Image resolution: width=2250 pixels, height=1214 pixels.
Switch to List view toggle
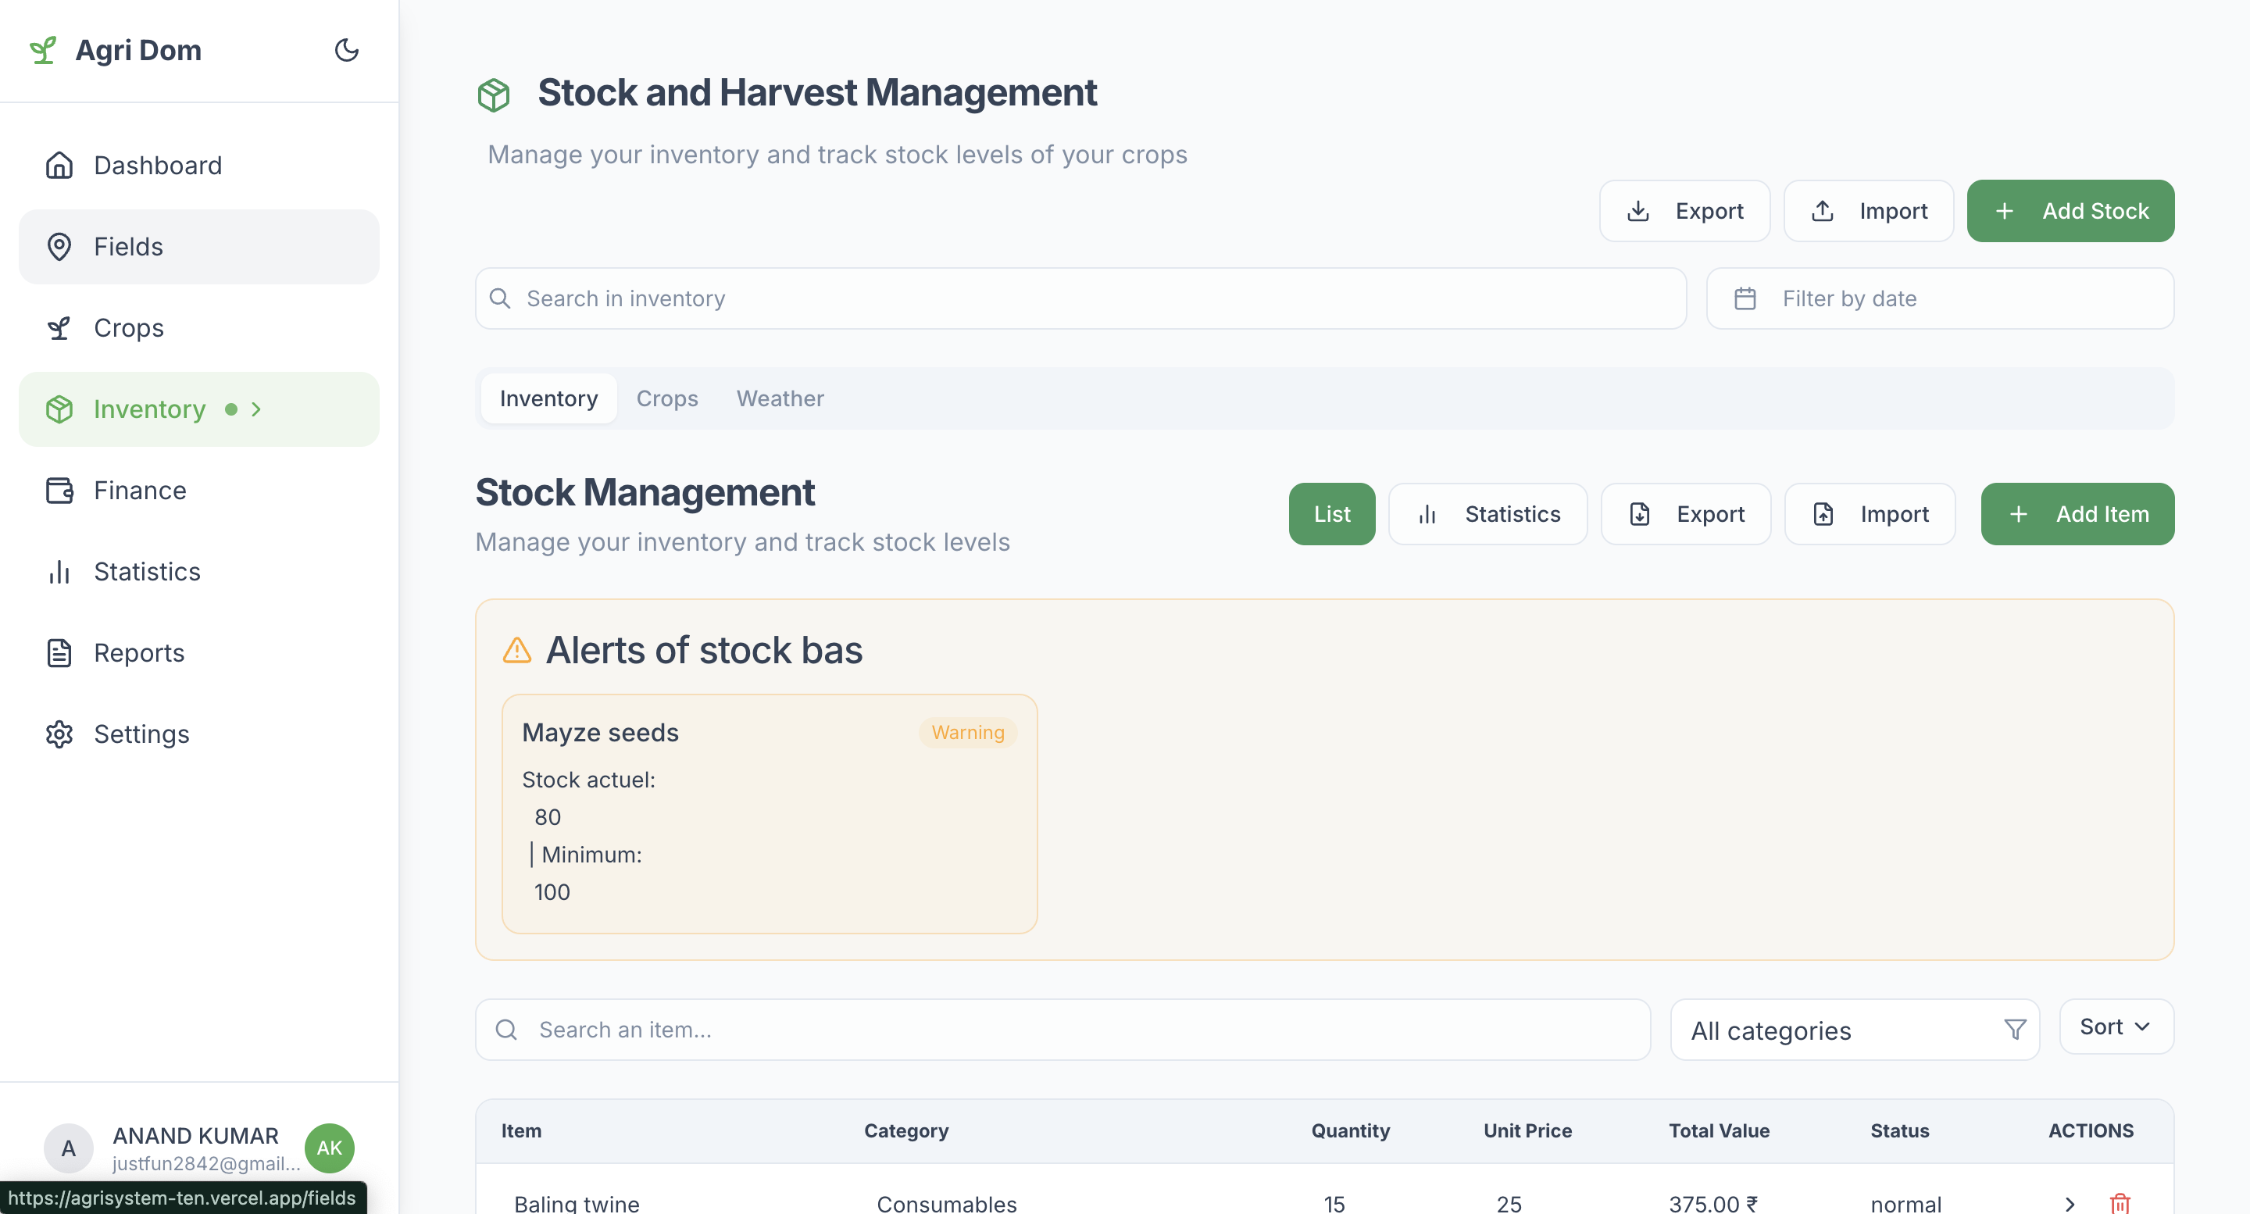click(x=1331, y=513)
